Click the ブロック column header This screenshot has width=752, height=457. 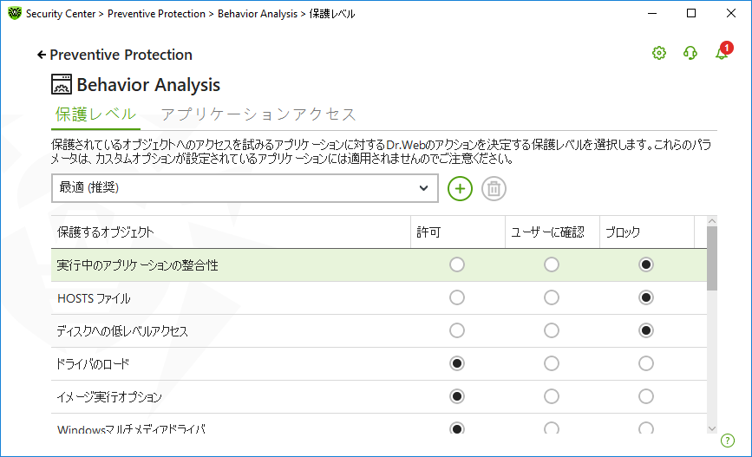tap(646, 232)
